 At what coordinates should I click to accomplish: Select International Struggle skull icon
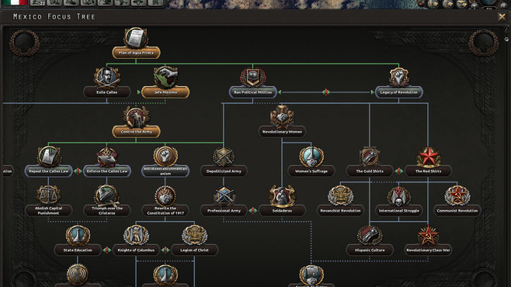[x=398, y=196]
